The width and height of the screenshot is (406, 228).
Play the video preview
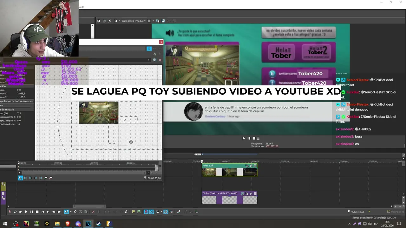[x=244, y=138]
